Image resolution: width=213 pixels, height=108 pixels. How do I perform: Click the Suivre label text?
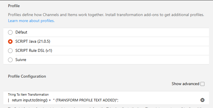[x=21, y=60]
